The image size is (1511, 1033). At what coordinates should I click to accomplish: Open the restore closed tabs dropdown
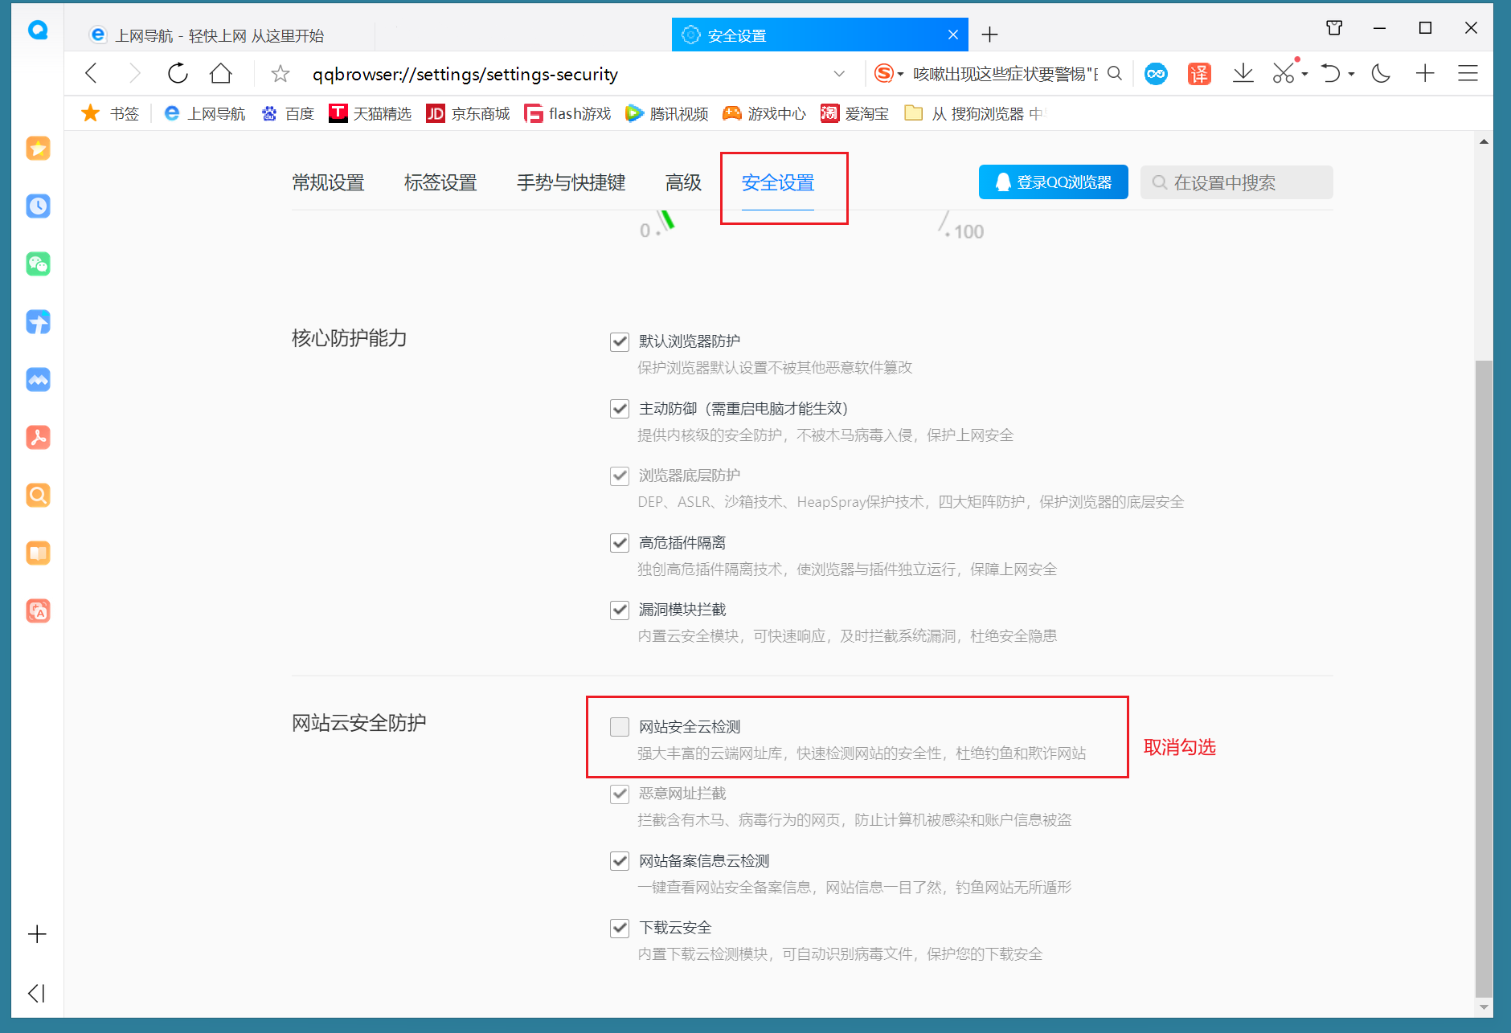(1350, 73)
